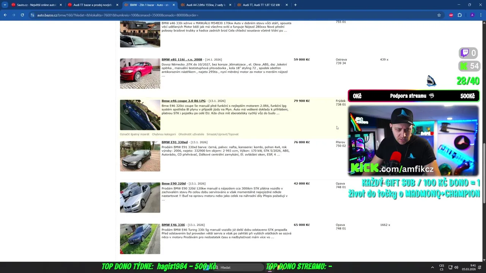The width and height of the screenshot is (486, 273).
Task: Click price 79 900 Kč
Action: click(x=301, y=101)
